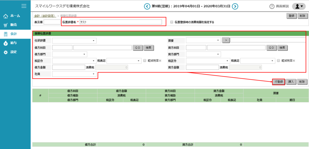Viewport: 309px width, 149px height.
Task: Click the 借方合計 footer label
Action: 90,145
